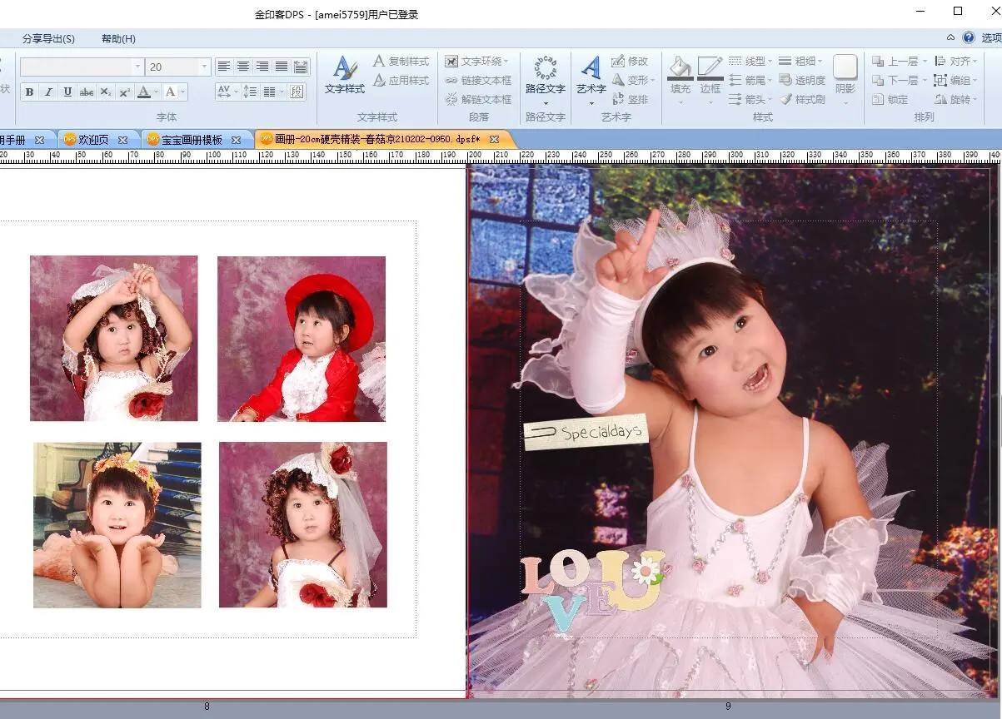Expand the font size dropdown showing 20

coord(204,67)
